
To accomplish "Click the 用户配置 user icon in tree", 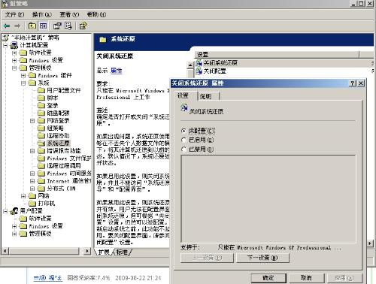I will click(14, 211).
